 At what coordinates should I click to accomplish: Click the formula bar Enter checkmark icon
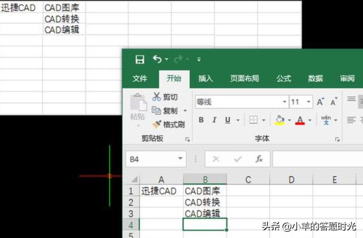click(238, 159)
